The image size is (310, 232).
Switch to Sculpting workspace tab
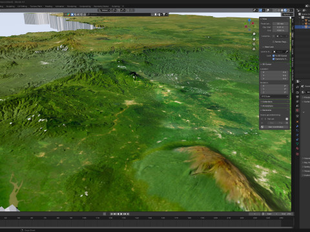point(10,6)
